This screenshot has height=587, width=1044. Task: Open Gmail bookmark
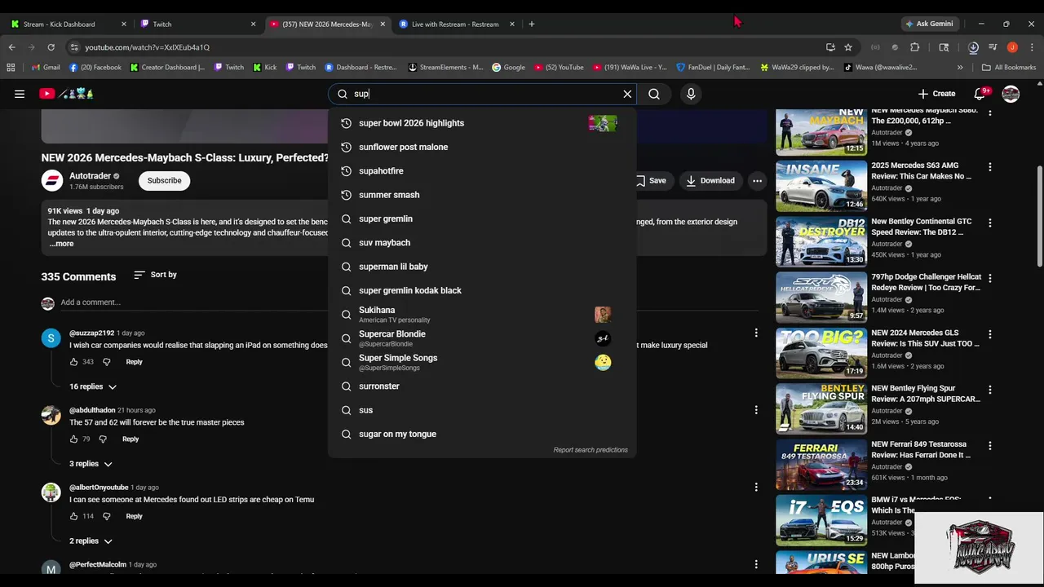tap(46, 68)
